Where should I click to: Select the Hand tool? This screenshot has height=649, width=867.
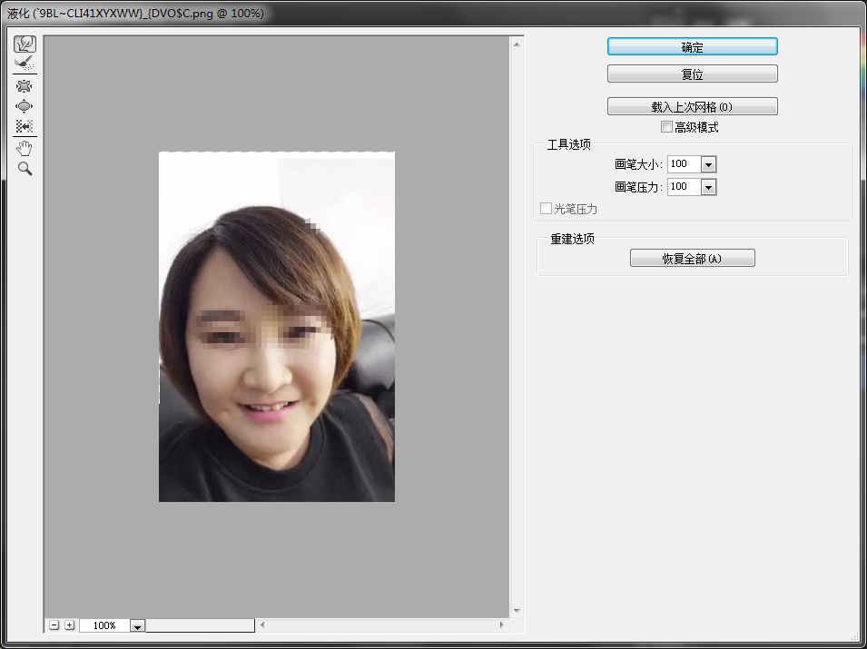click(x=25, y=148)
